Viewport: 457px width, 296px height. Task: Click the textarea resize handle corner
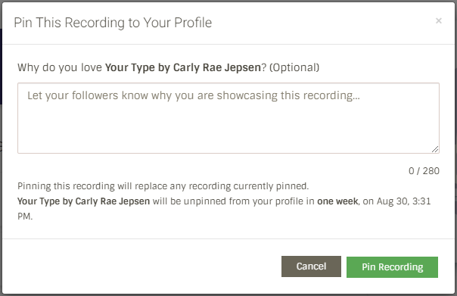pyautogui.click(x=435, y=149)
